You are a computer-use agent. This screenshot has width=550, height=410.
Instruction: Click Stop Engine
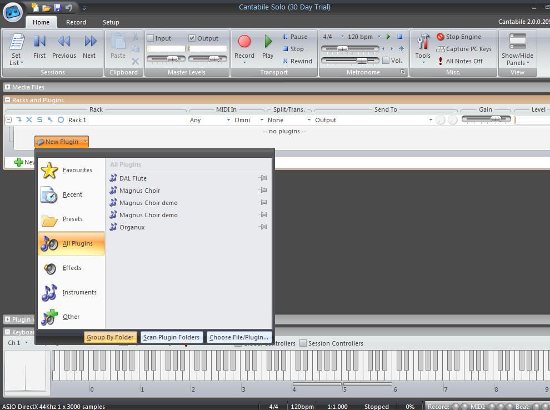(x=459, y=37)
